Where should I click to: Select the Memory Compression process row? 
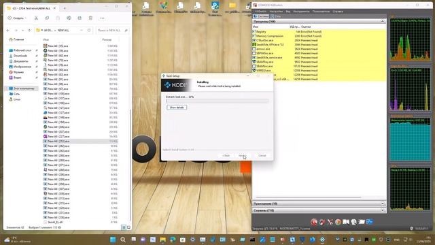319,36
